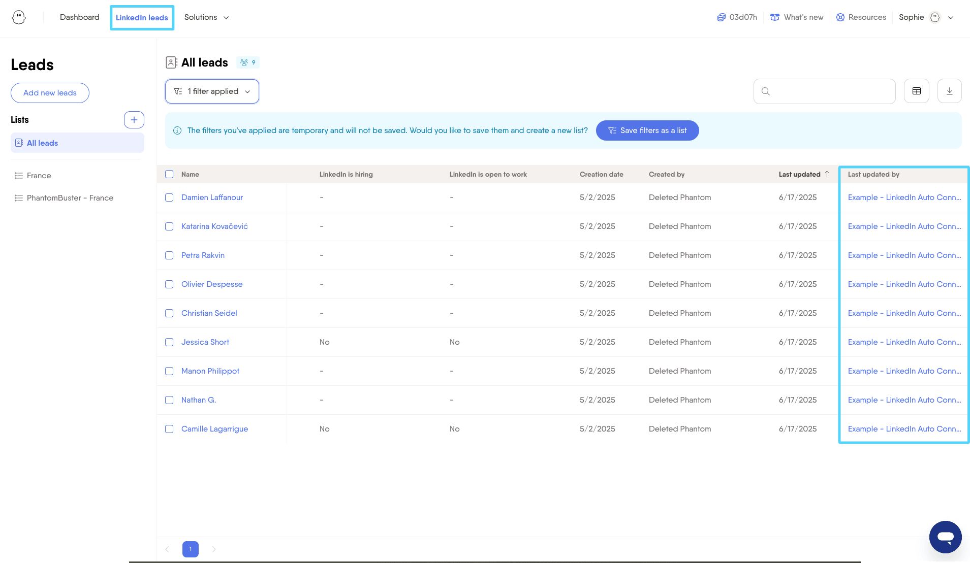The width and height of the screenshot is (970, 563).
Task: Click the download leads icon
Action: pyautogui.click(x=949, y=91)
